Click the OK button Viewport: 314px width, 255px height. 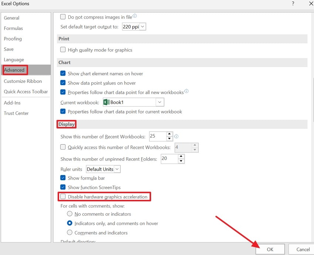tap(270, 249)
